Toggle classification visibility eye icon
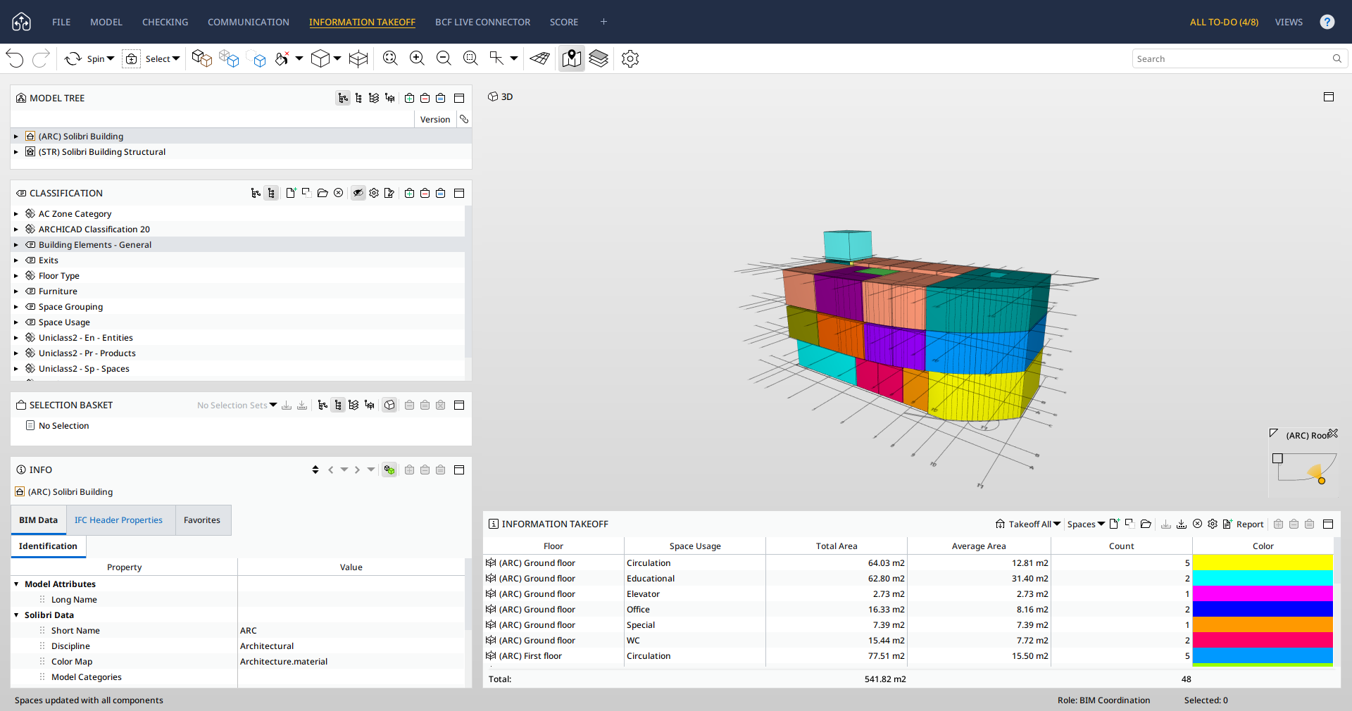 point(358,193)
